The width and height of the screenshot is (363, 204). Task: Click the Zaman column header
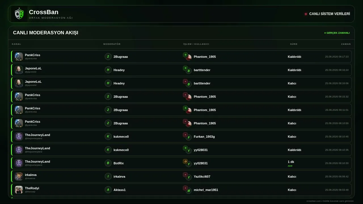pyautogui.click(x=346, y=44)
